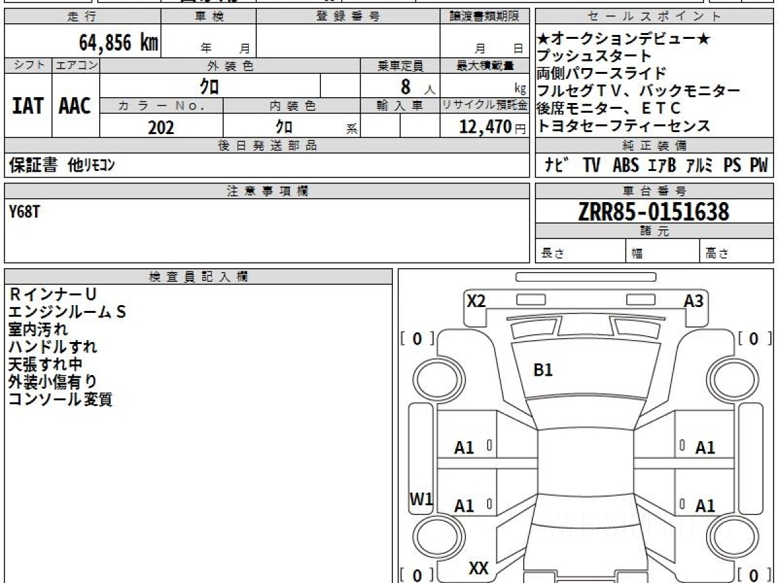Click the クロ value under 内装色
The height and width of the screenshot is (583, 778).
(283, 127)
